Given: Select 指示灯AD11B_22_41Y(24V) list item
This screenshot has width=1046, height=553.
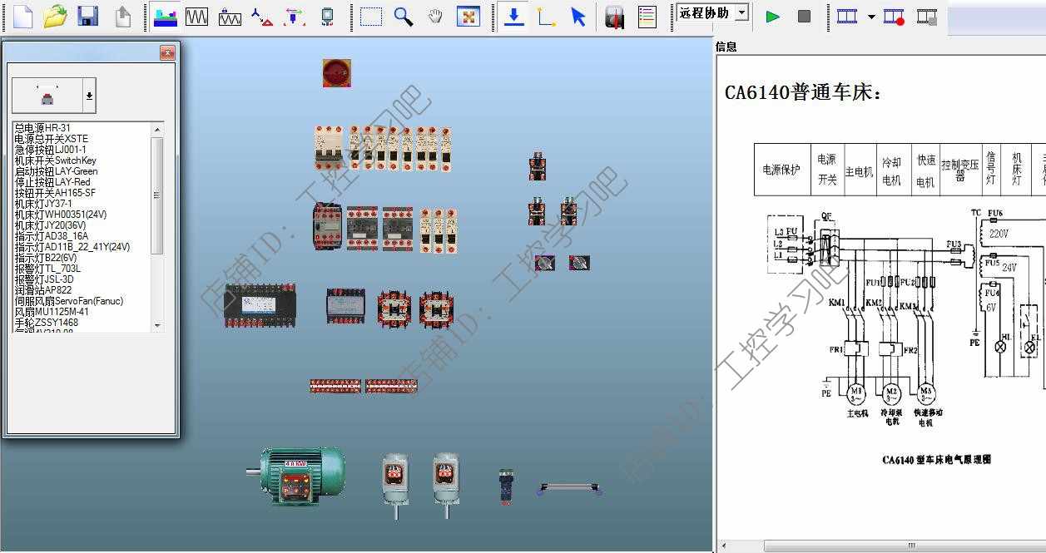Looking at the screenshot, I should [x=72, y=247].
